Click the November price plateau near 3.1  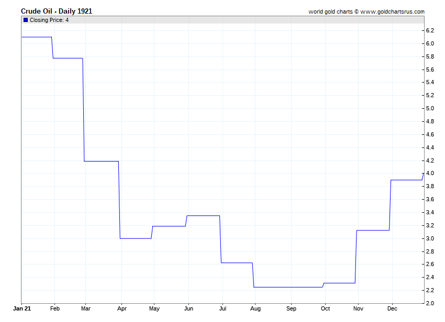373,230
